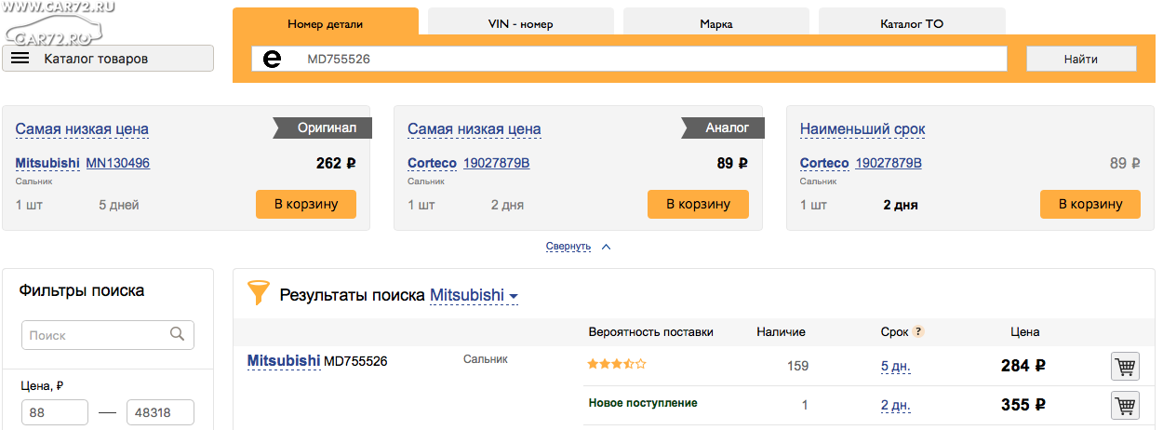The height and width of the screenshot is (430, 1163).
Task: Open the Mitsubishi link in the Оригинал card
Action: [47, 163]
